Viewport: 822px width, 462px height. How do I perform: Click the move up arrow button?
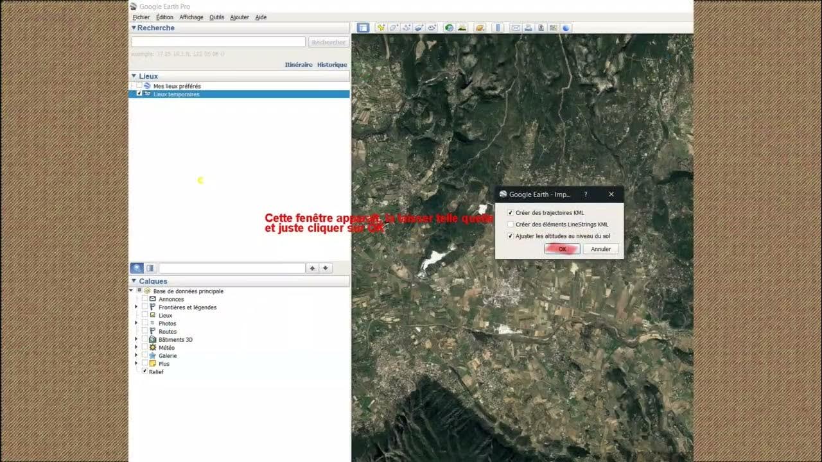[313, 268]
